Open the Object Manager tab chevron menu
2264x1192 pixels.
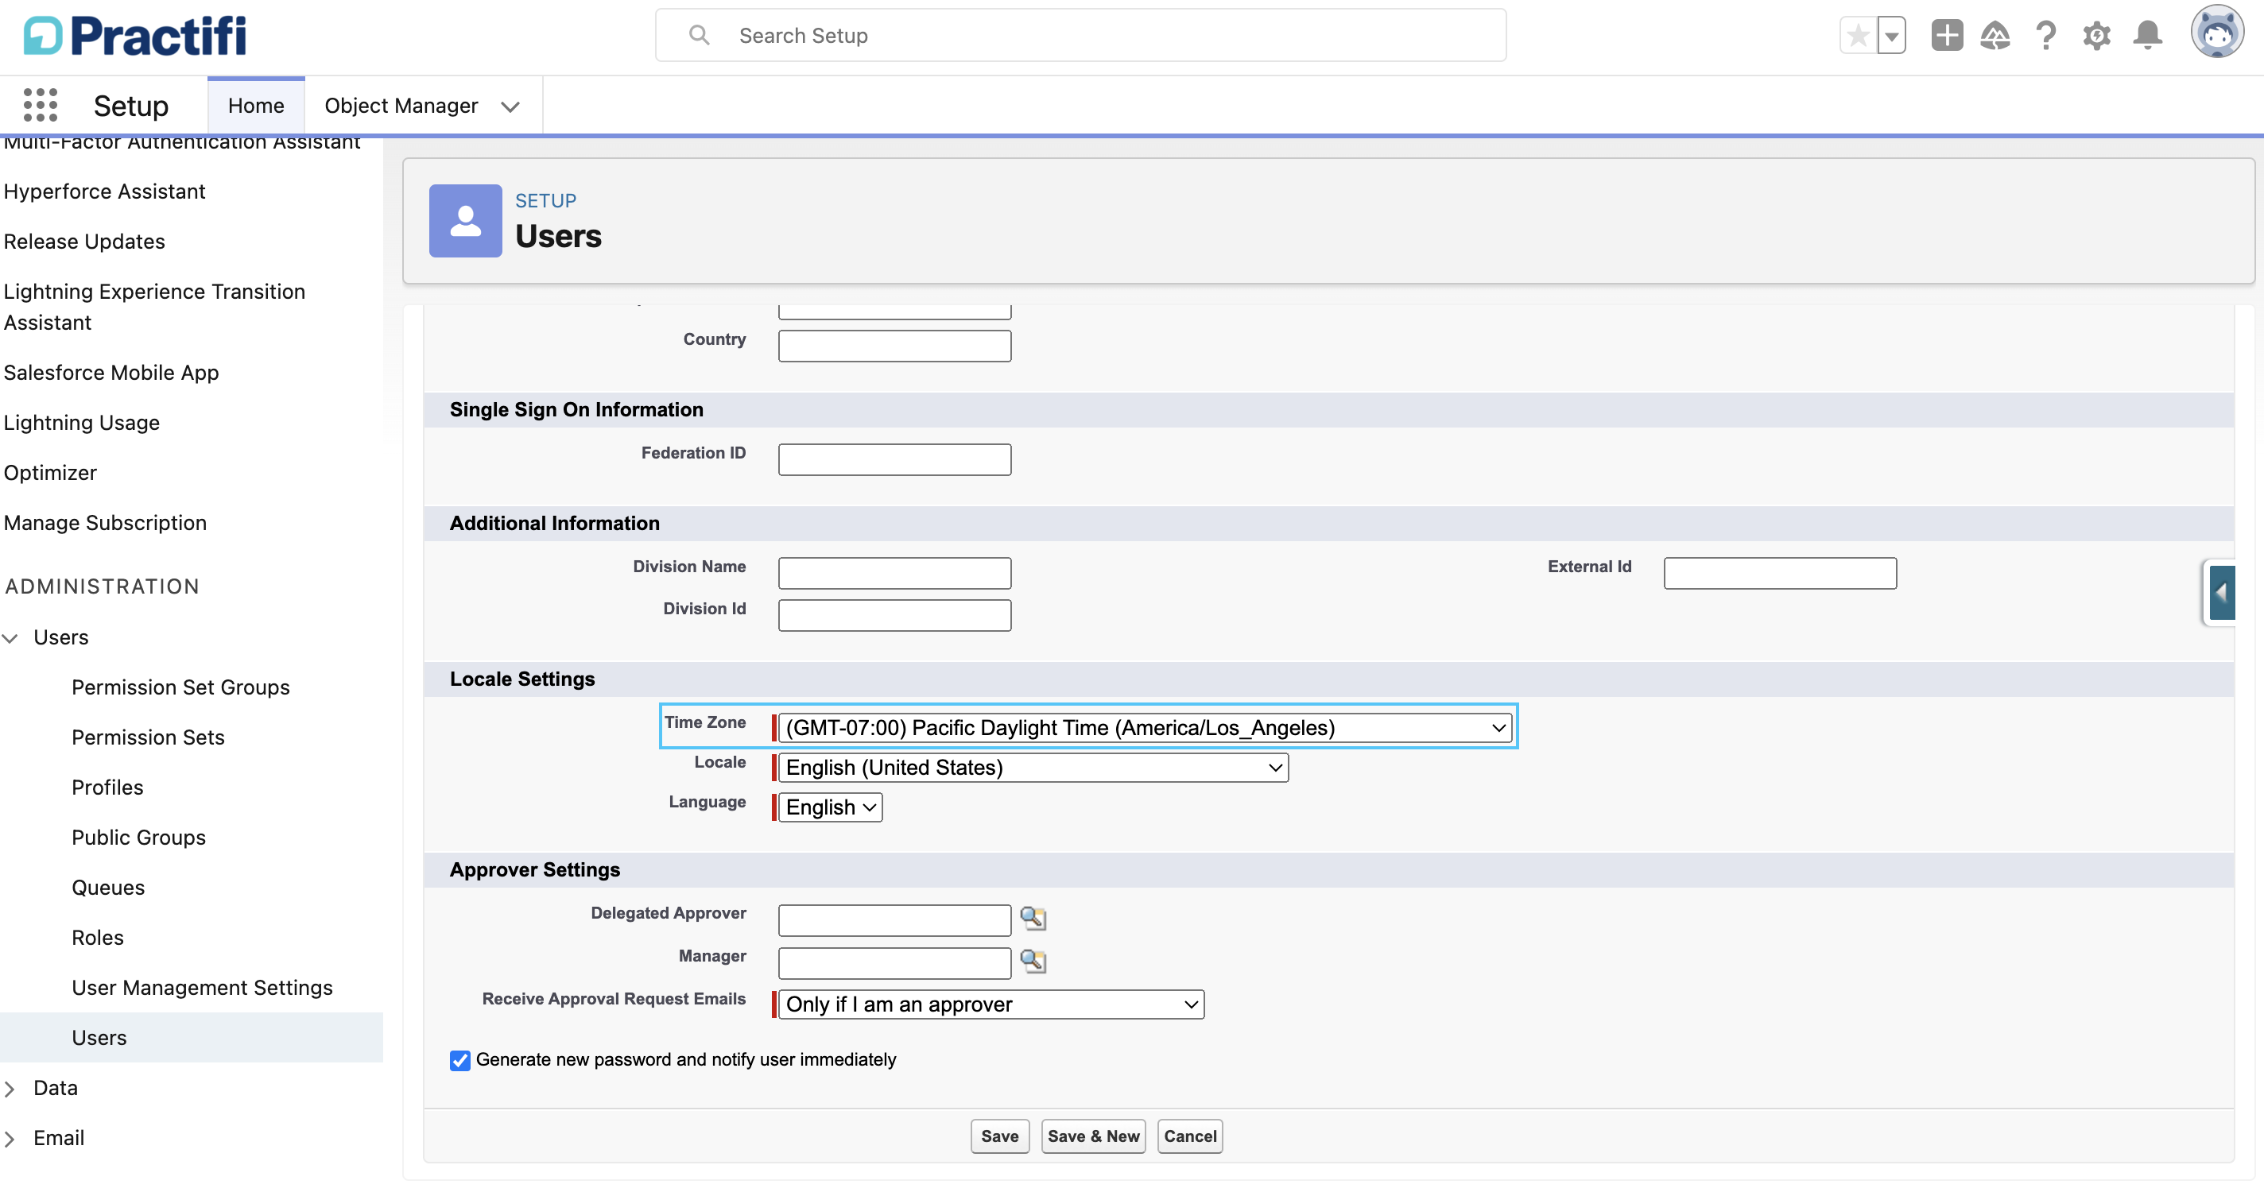pyautogui.click(x=510, y=106)
